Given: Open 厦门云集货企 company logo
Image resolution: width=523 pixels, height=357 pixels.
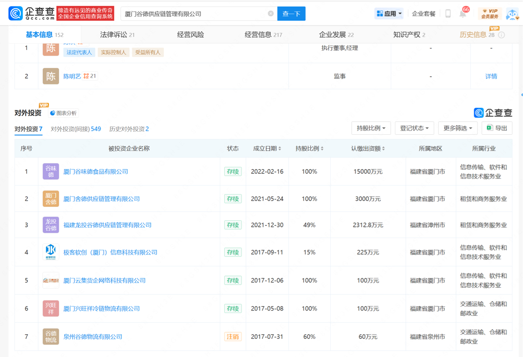Looking at the screenshot, I should [51, 280].
